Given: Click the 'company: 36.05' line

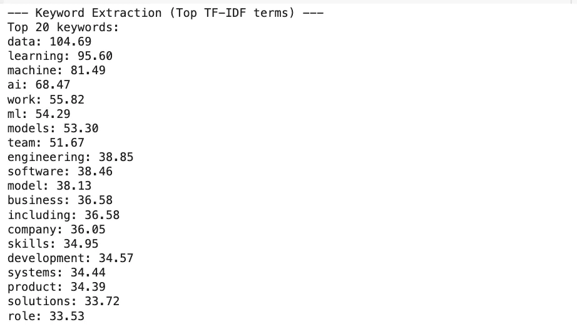Looking at the screenshot, I should pos(56,229).
